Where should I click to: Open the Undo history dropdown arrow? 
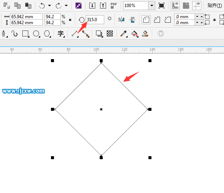pos(49,6)
